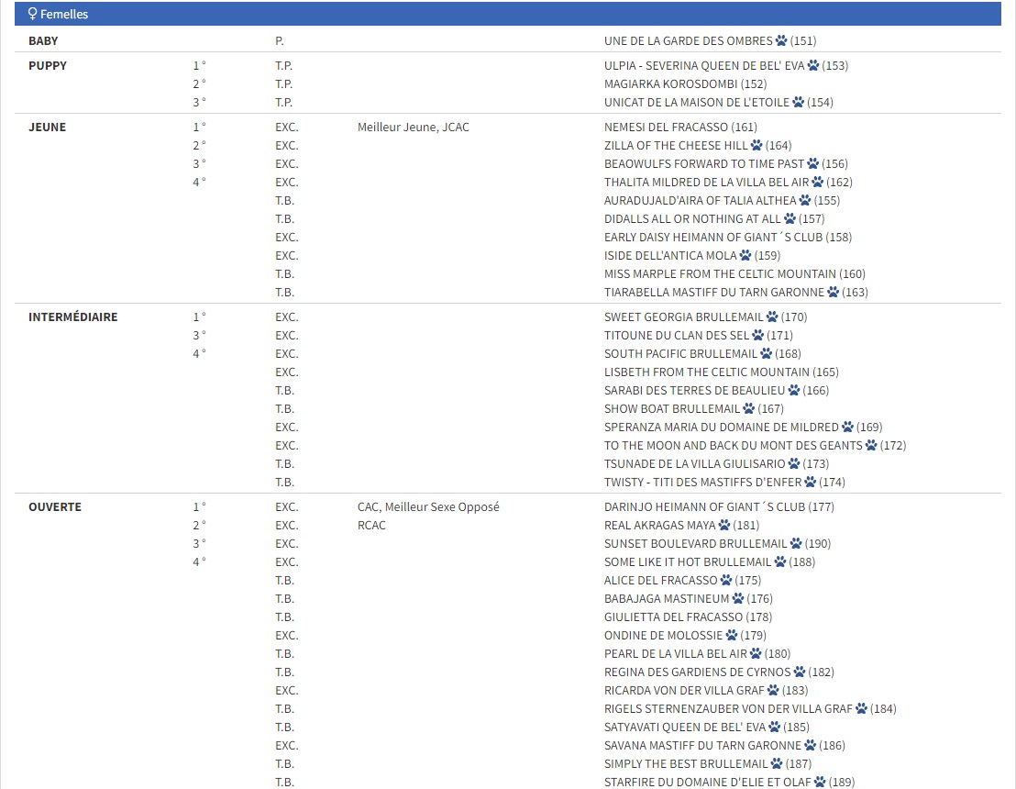Click paw icon next to SIMPLY THE BEST BRULLEMAIL
Image resolution: width=1016 pixels, height=789 pixels.
(777, 764)
